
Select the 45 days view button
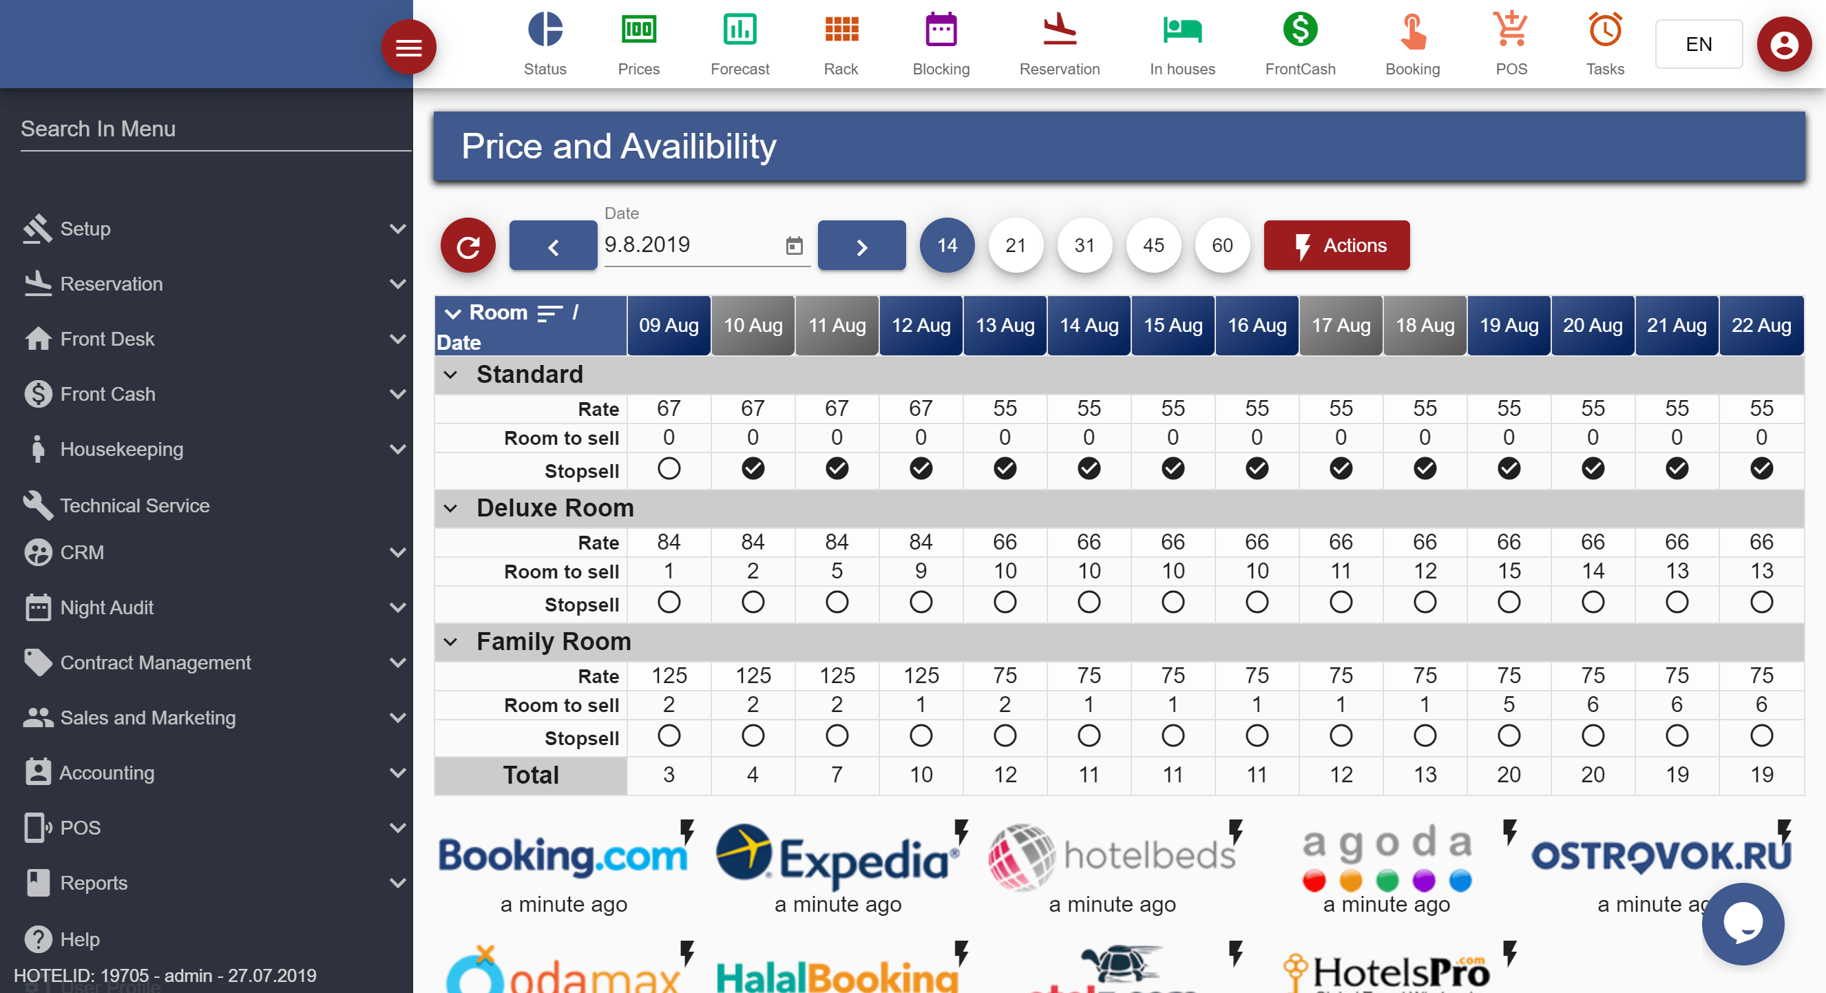(1153, 245)
